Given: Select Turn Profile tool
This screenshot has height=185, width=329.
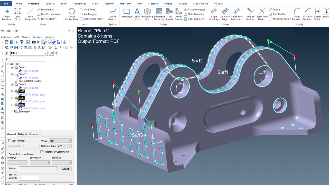Looking at the screenshot, I should (170, 15).
